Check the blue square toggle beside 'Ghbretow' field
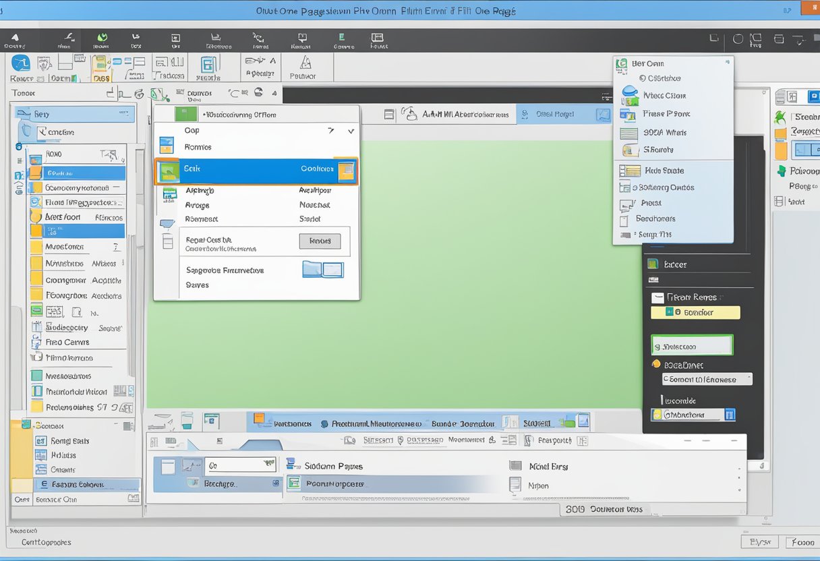The image size is (820, 561). pos(730,414)
